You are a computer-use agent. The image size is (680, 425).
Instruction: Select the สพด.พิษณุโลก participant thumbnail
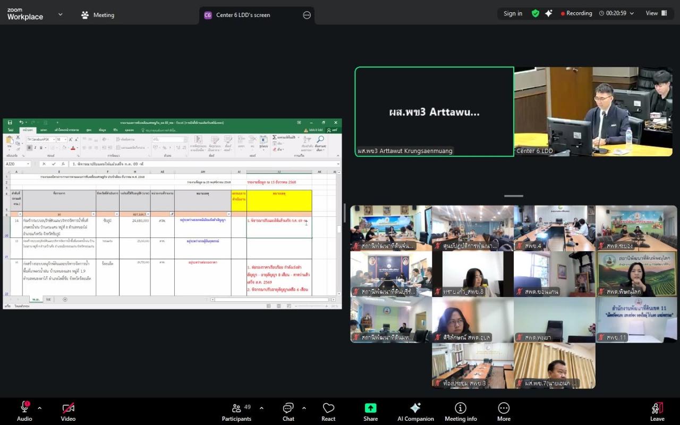[x=636, y=274]
